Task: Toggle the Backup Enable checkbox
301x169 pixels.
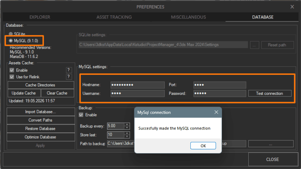Action: coord(81,115)
